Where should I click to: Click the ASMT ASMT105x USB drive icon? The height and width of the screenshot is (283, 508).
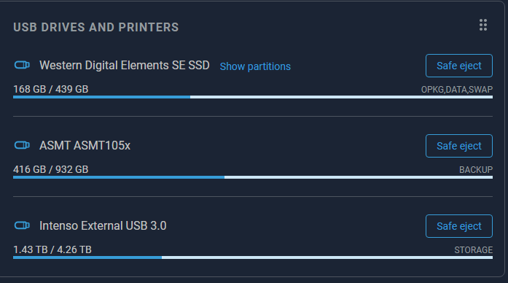tap(22, 145)
